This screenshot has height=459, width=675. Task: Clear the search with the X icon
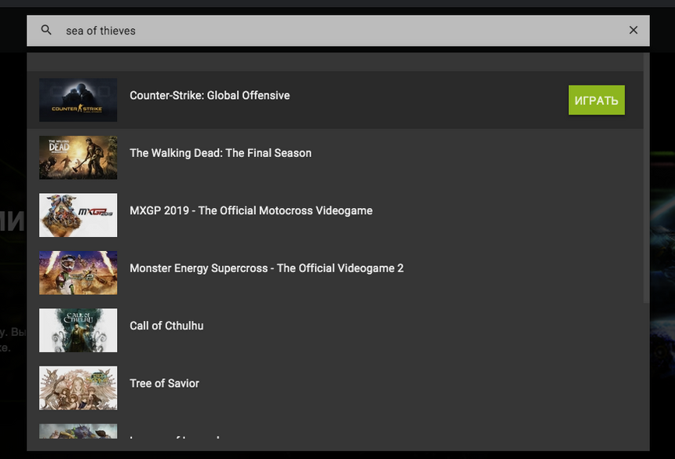click(x=633, y=30)
